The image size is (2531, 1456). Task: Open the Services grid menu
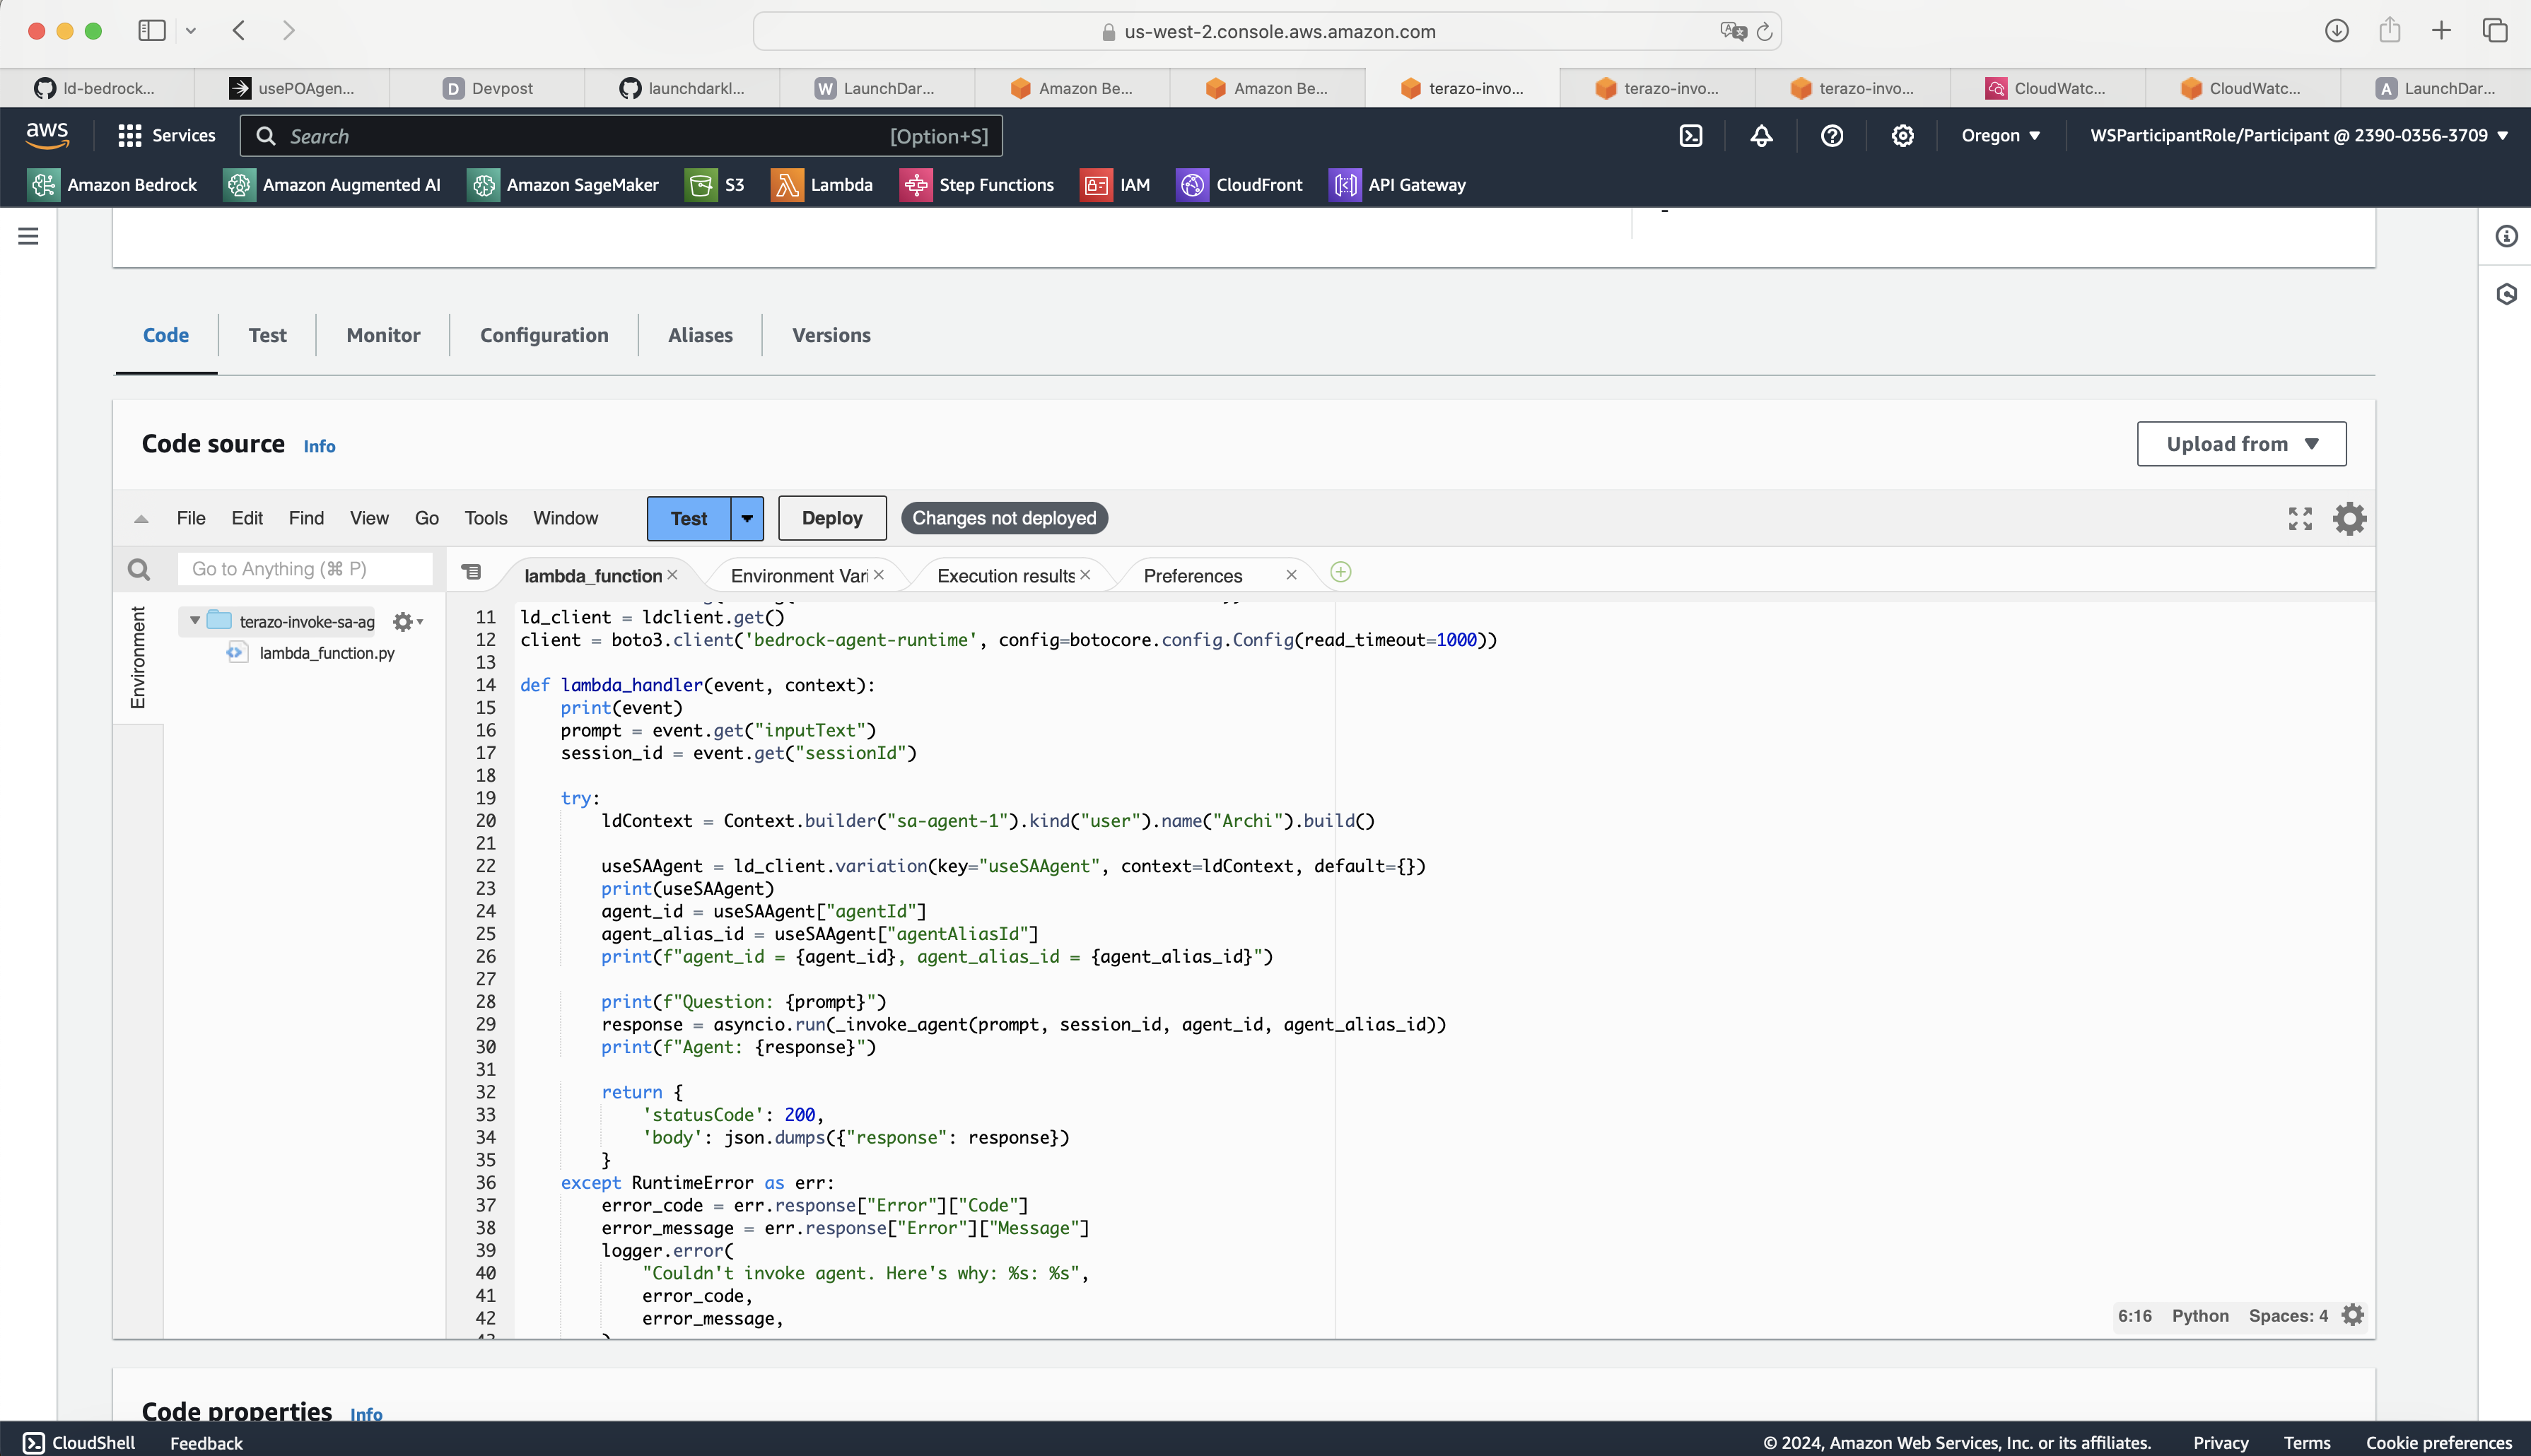[x=166, y=136]
